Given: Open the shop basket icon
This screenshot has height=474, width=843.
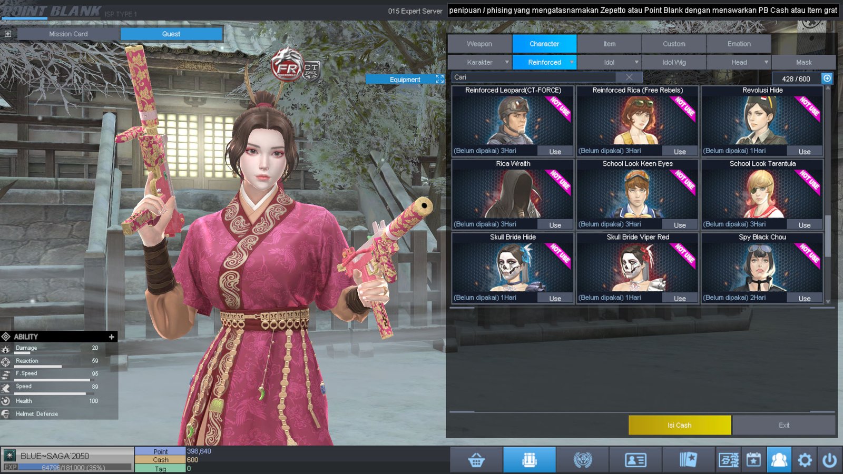Looking at the screenshot, I should click(x=476, y=460).
